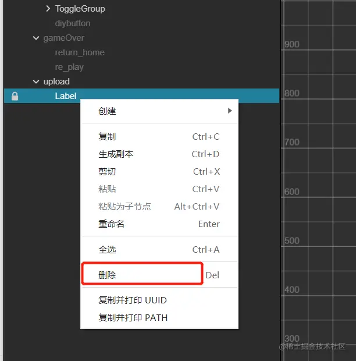Image resolution: width=356 pixels, height=361 pixels.
Task: Collapse the upload node
Action: click(x=36, y=82)
